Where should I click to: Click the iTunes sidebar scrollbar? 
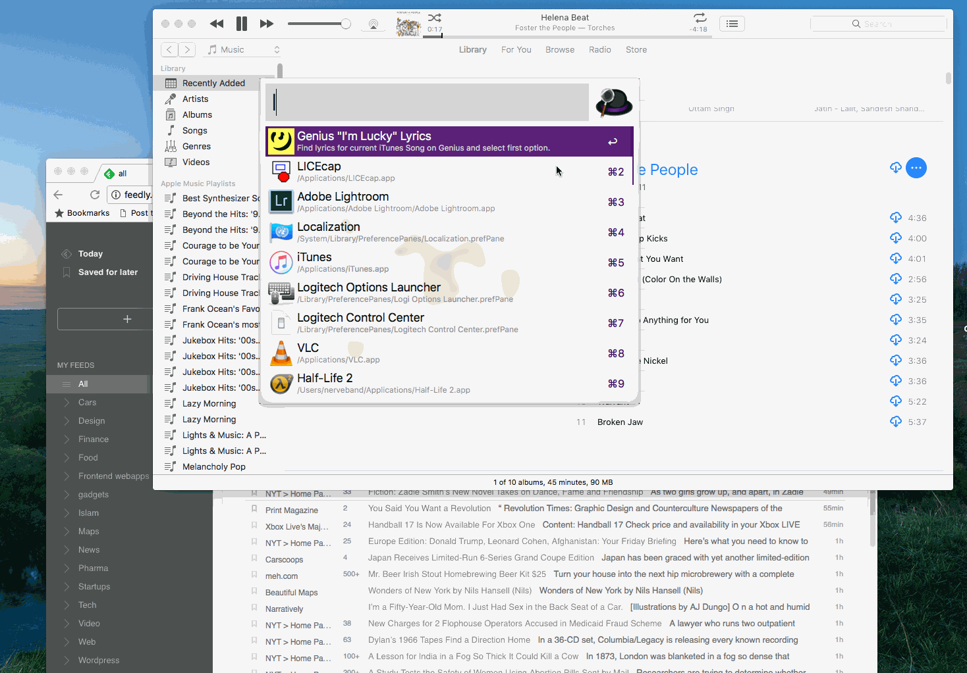click(280, 70)
